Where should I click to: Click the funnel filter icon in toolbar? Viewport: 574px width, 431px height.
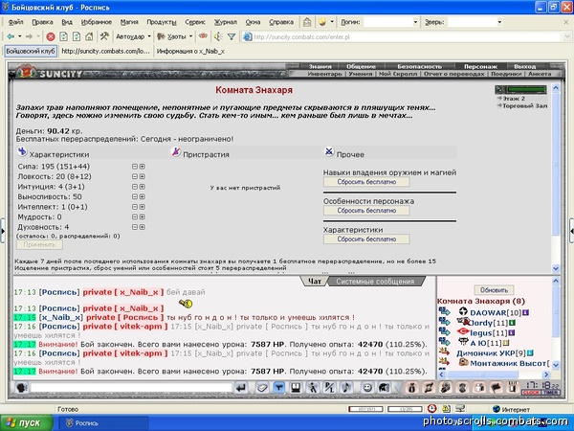point(232,36)
